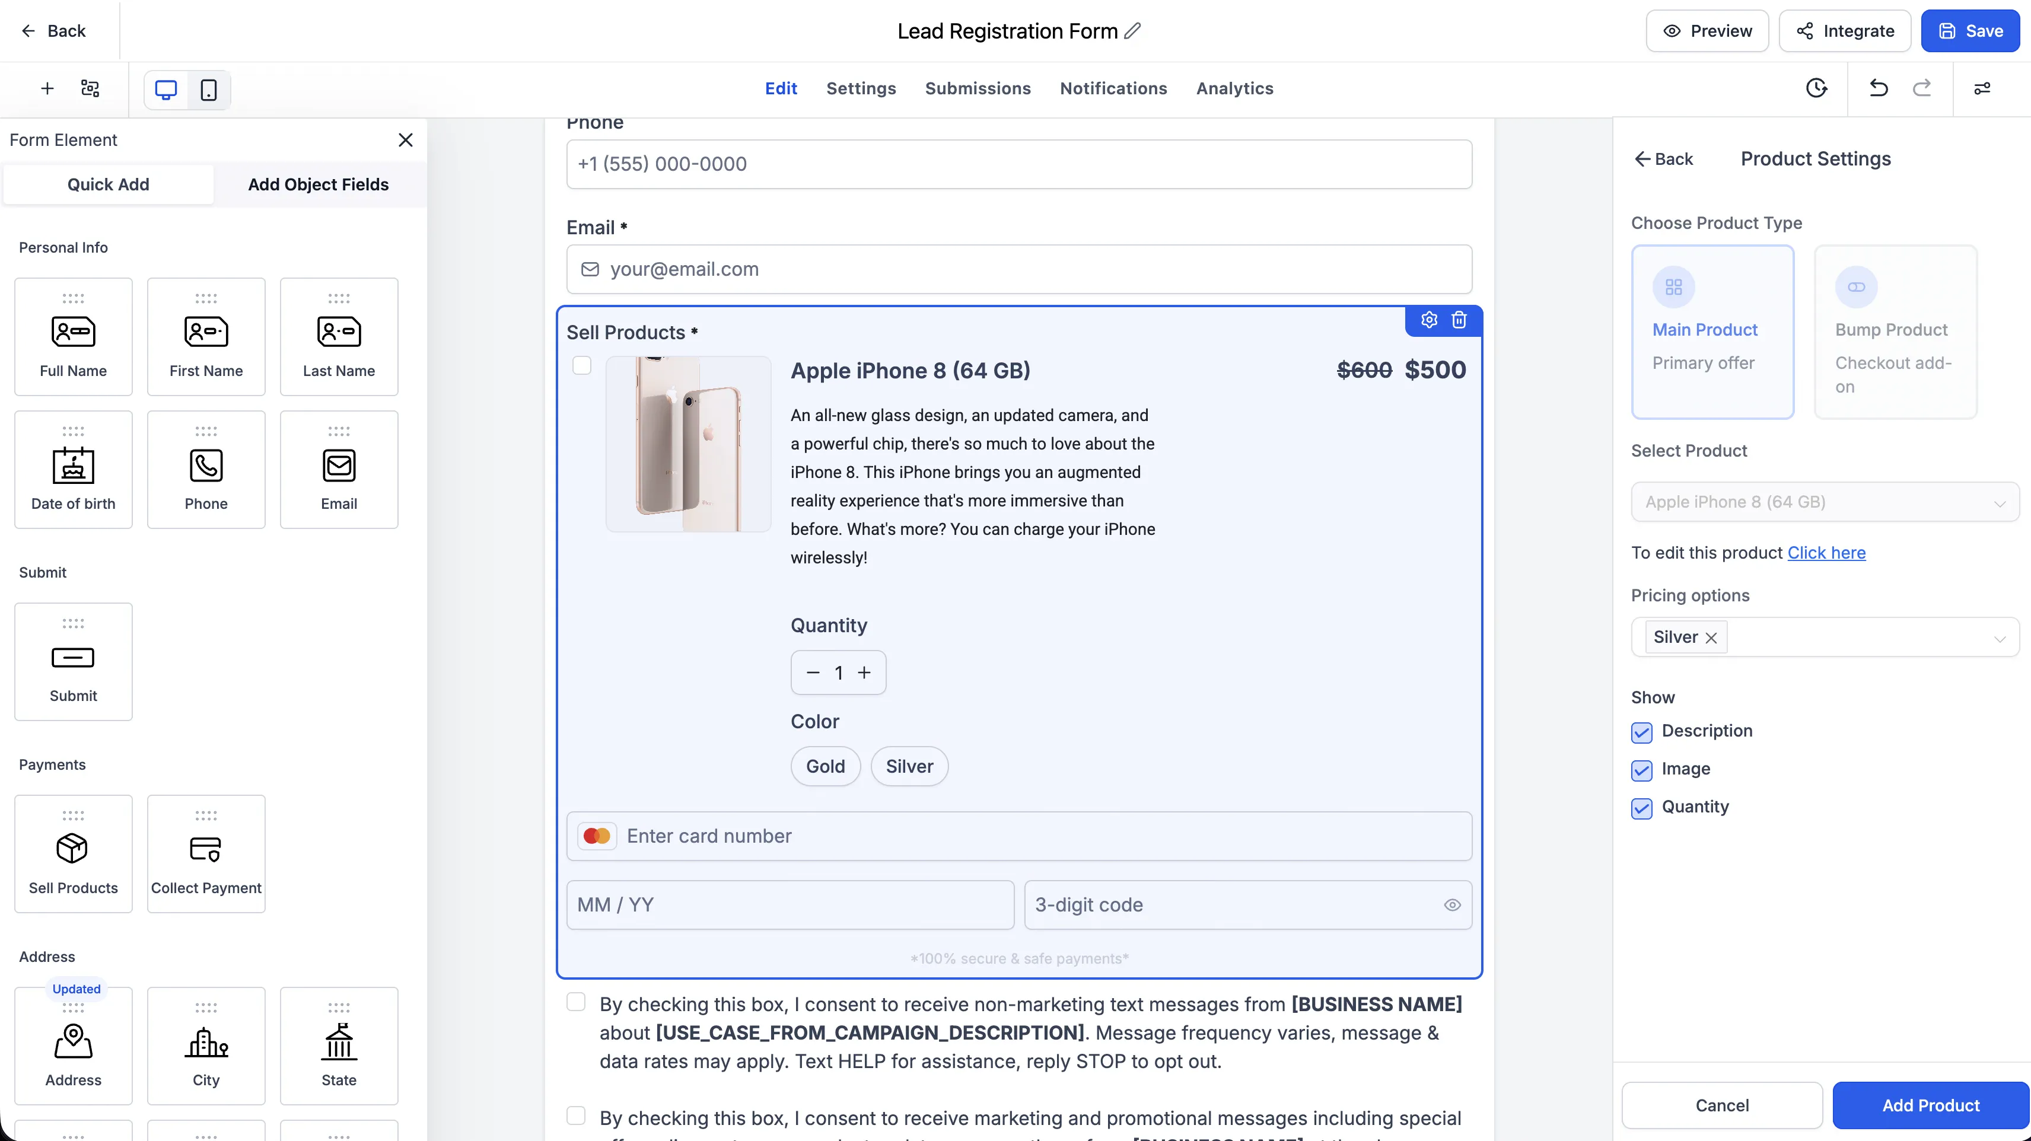Toggle the Image checkbox
Image resolution: width=2031 pixels, height=1141 pixels.
tap(1641, 770)
